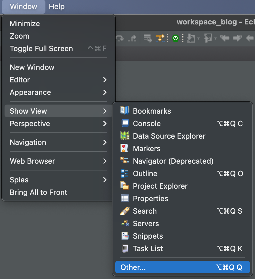Open the Console view icon
This screenshot has height=279, width=255.
(x=125, y=123)
